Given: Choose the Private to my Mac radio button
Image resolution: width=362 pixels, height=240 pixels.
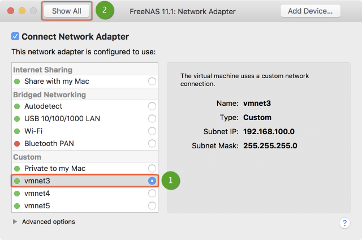Looking at the screenshot, I should (x=152, y=169).
